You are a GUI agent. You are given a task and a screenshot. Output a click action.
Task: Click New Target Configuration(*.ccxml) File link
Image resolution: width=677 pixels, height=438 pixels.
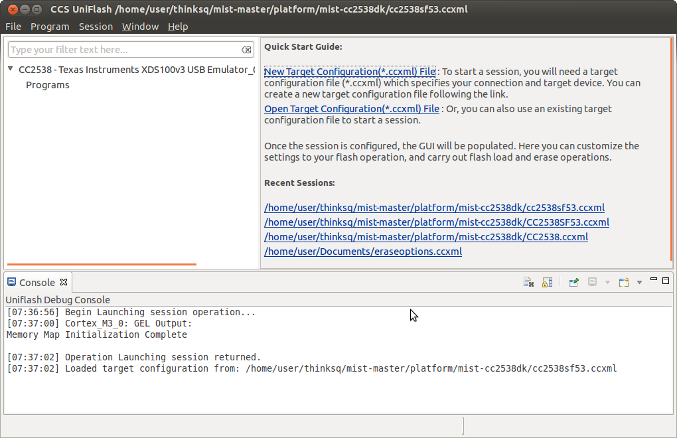tap(350, 72)
